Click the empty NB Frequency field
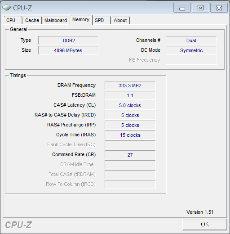 (191, 60)
